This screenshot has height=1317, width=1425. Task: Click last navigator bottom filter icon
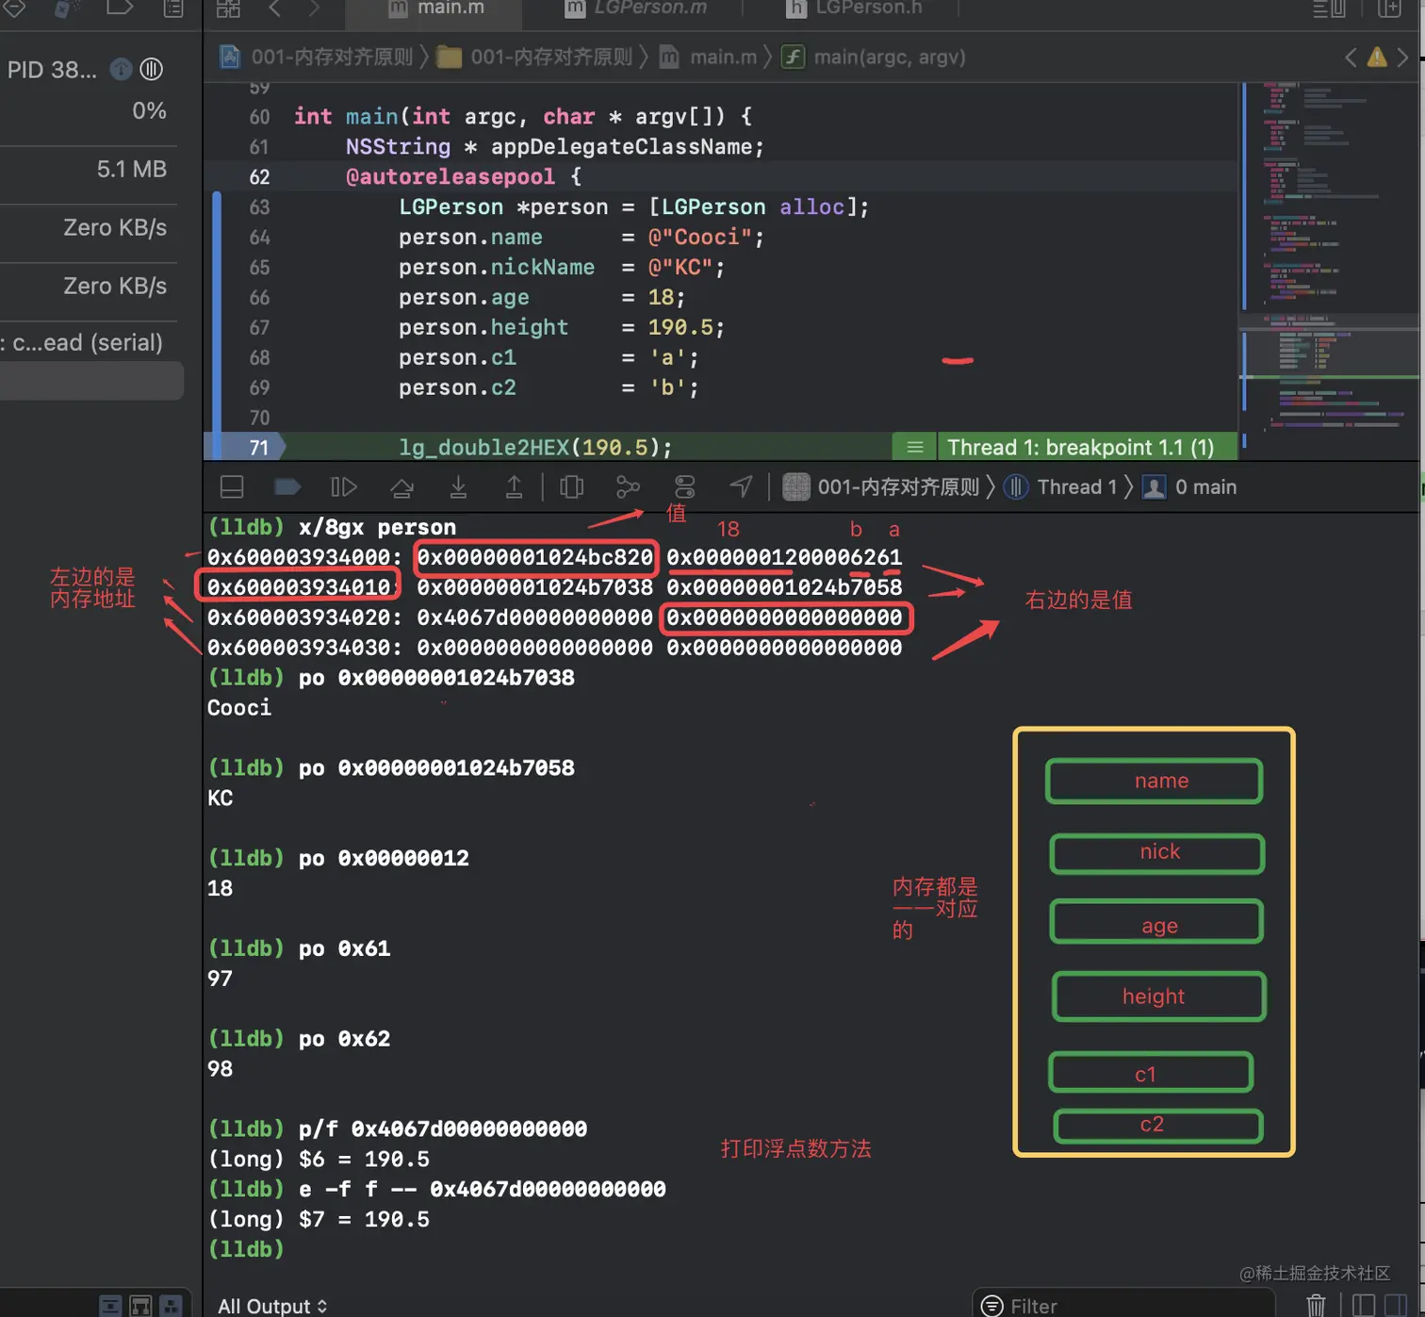(171, 1306)
